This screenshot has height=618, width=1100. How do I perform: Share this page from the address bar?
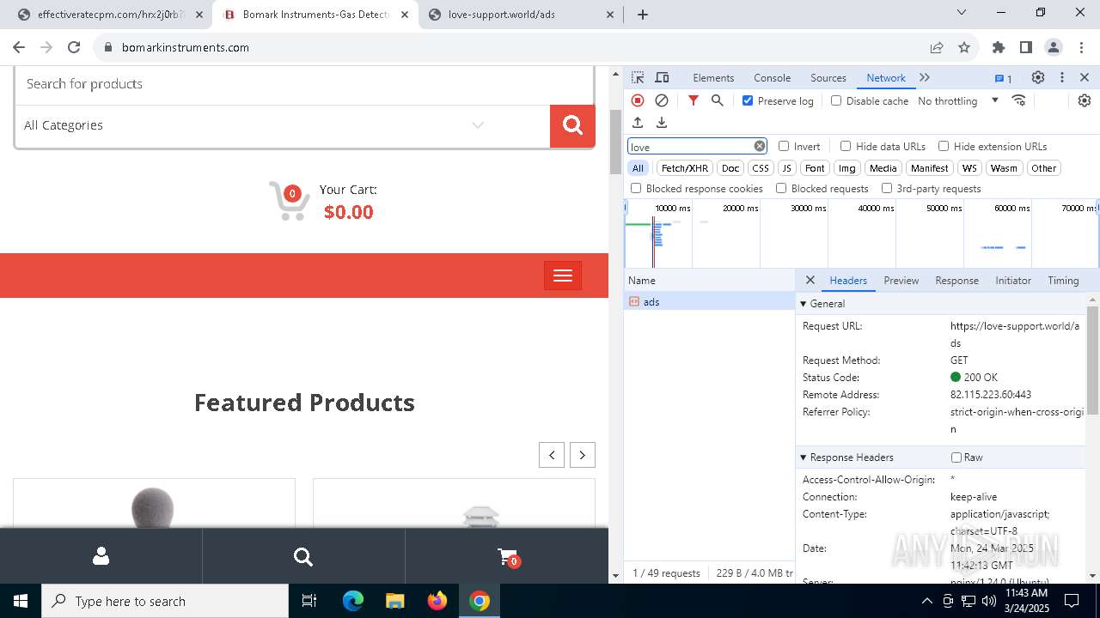tap(937, 47)
